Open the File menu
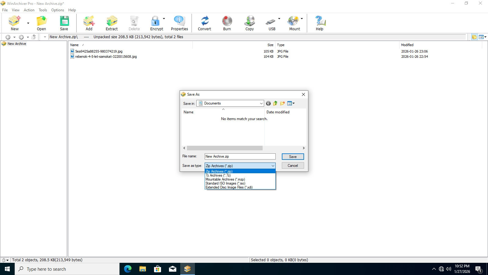The image size is (488, 275). click(5, 10)
